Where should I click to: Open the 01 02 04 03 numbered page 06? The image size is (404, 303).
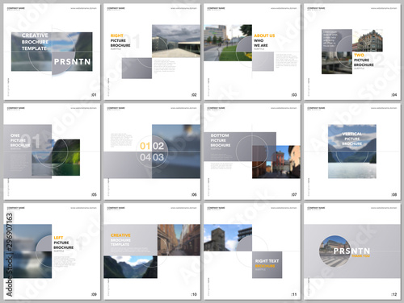point(152,151)
